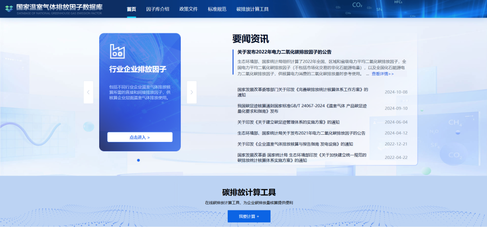This screenshot has width=487, height=227.
Task: Read the 建立碳足迹管理体系 implementation notice
Action: (288, 122)
